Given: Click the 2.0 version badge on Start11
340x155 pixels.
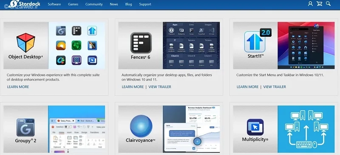Looking at the screenshot, I should 266,33.
